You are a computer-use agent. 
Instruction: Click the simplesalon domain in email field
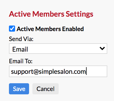[55, 71]
